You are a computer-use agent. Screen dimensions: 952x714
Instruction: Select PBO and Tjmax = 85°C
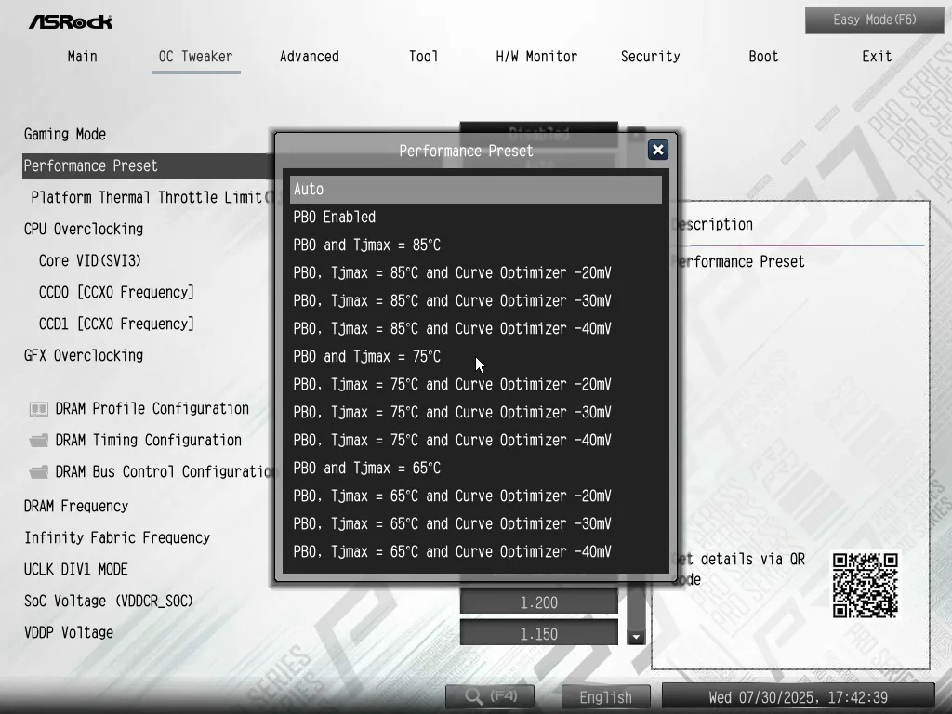pos(475,245)
